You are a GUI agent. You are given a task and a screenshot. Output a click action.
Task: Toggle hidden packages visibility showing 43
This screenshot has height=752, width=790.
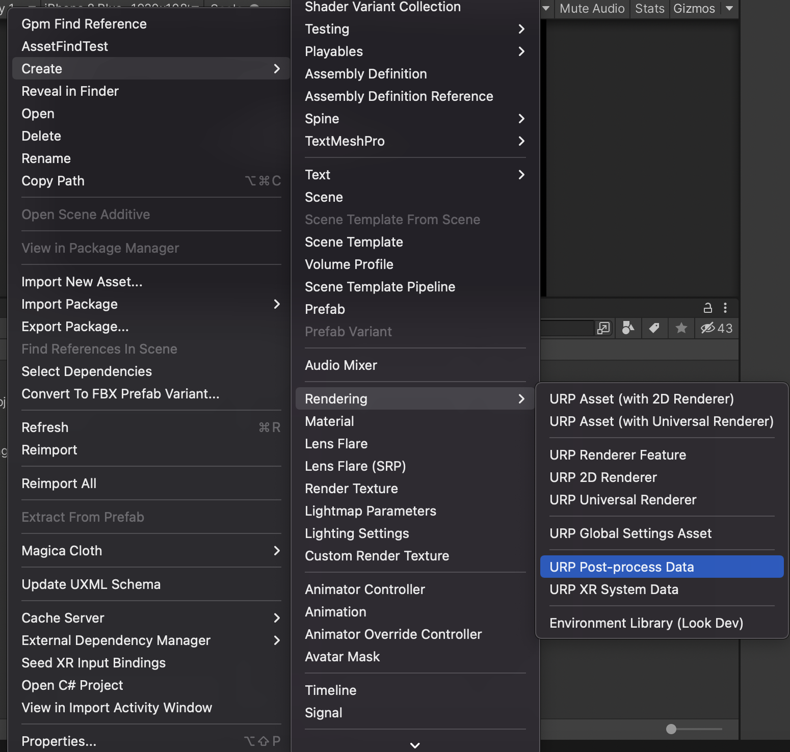pos(716,328)
